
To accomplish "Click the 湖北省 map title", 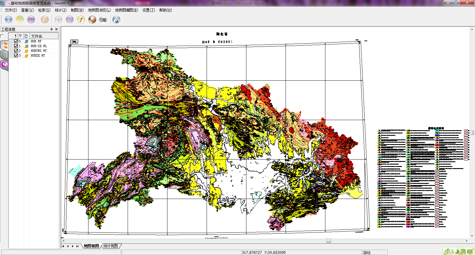I will coord(222,34).
